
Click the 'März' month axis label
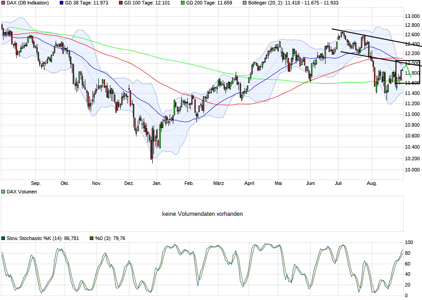pos(219,183)
